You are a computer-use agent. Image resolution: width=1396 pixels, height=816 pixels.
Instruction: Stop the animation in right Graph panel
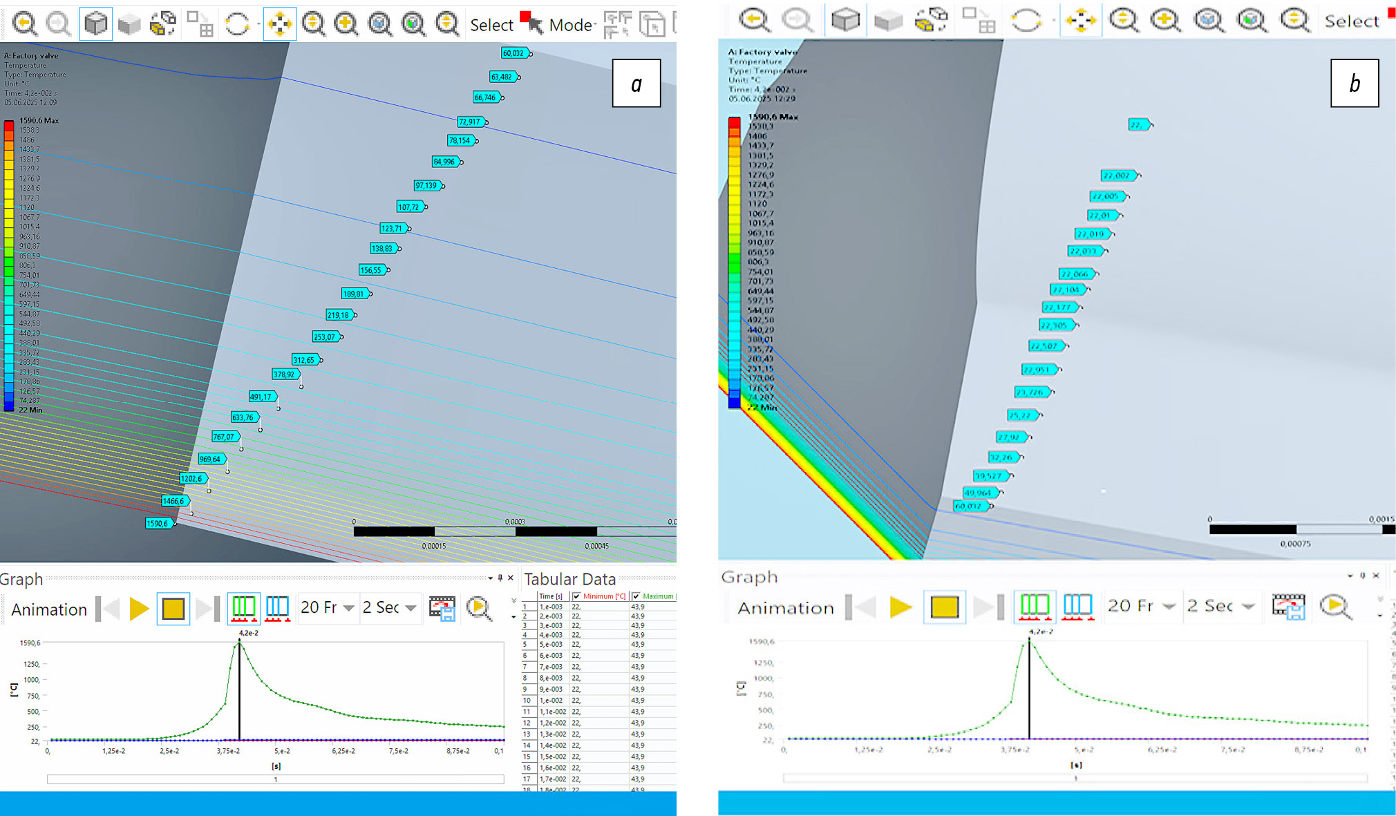tap(944, 607)
